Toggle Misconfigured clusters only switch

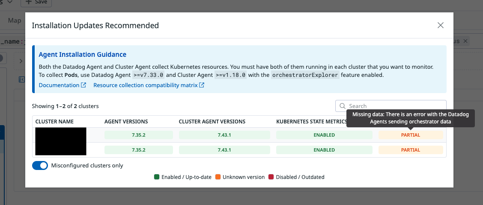(x=40, y=165)
